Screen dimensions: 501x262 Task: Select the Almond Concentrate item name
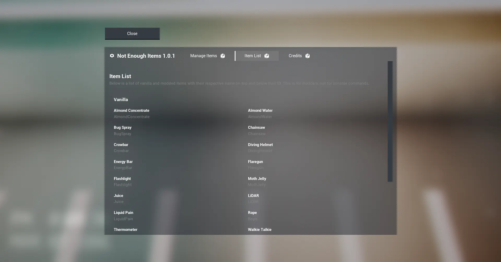tap(131, 110)
